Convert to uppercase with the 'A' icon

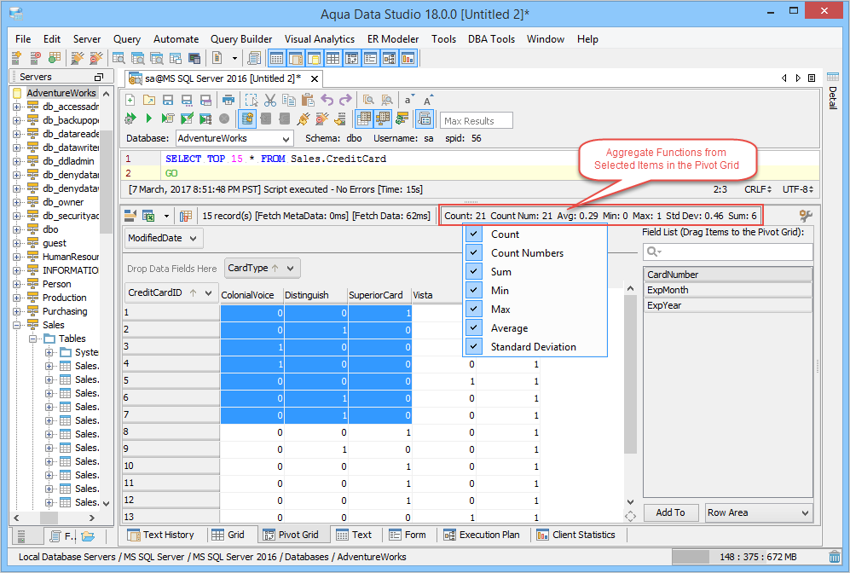(428, 101)
